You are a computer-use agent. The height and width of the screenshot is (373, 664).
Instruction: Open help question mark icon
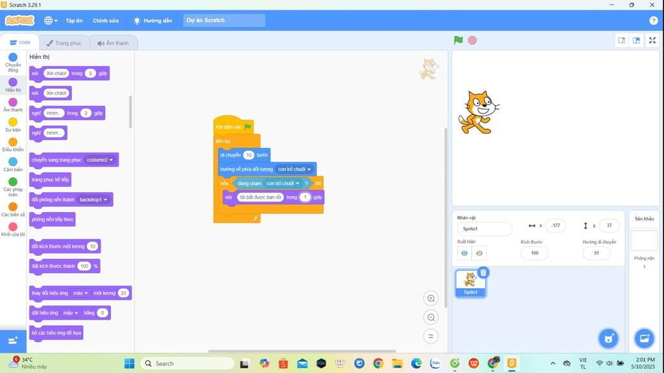pyautogui.click(x=653, y=20)
